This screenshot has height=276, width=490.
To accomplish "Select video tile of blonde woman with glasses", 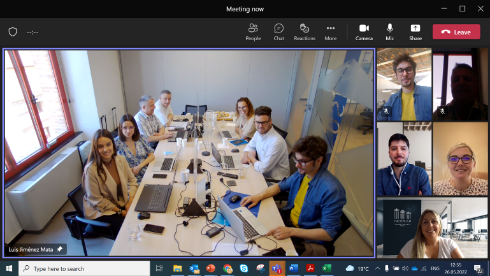I will (x=460, y=159).
